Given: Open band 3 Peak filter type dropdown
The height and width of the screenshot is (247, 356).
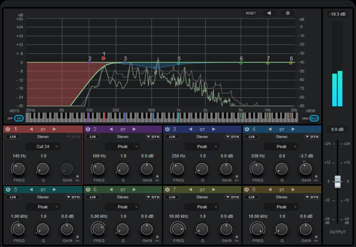Looking at the screenshot, I should pyautogui.click(x=202, y=147).
